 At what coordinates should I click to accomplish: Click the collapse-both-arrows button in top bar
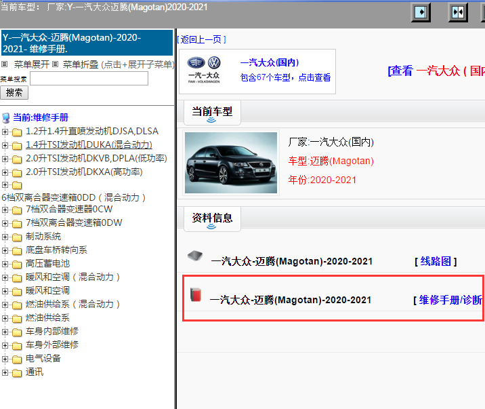(458, 12)
